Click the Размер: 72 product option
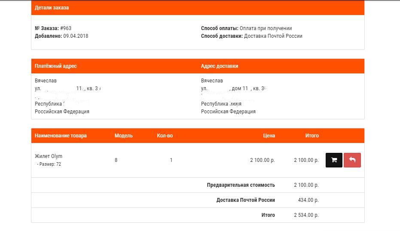 49,164
